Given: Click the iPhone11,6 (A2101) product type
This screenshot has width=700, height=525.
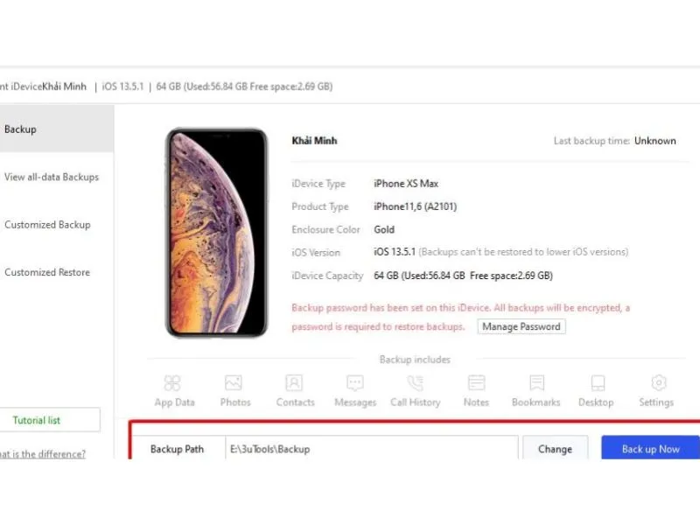Looking at the screenshot, I should (x=415, y=206).
